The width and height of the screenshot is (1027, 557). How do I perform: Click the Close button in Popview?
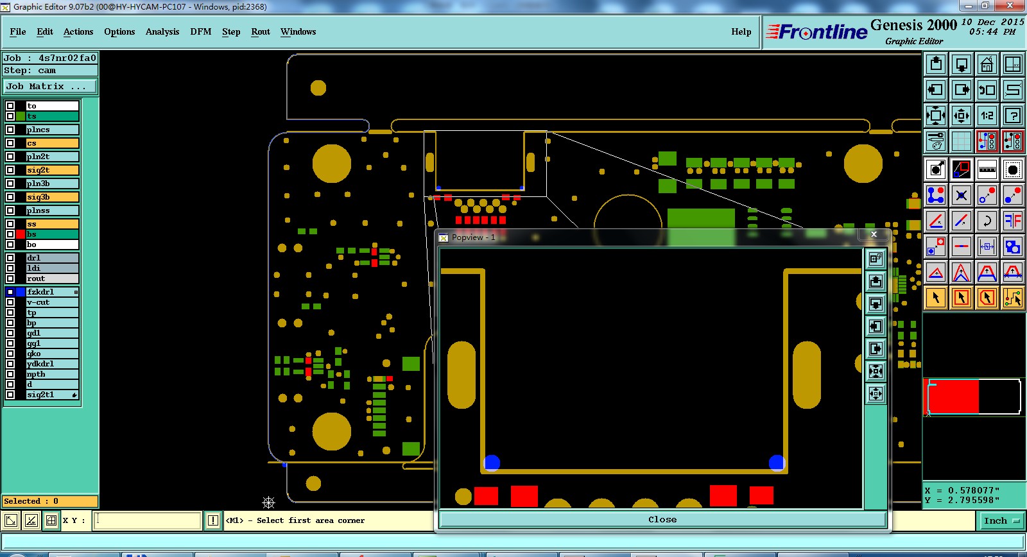pos(662,520)
